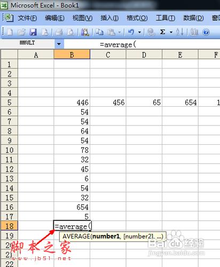Image resolution: width=220 pixels, height=267 pixels.
Task: Click number1 argument in the function tooltip
Action: (106, 237)
